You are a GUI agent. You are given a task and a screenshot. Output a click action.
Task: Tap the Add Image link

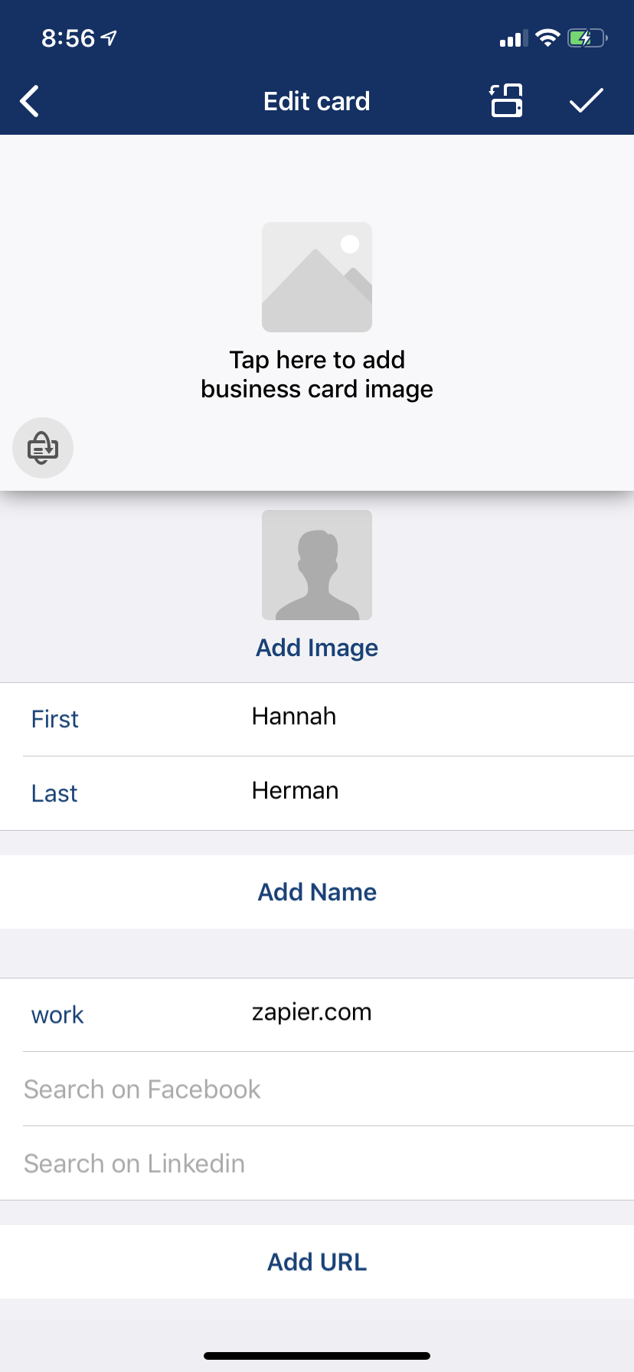pos(317,648)
